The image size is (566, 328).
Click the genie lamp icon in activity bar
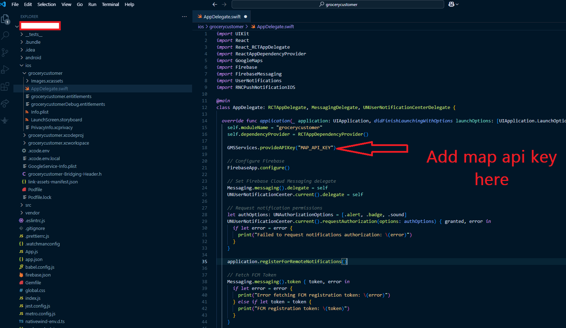[5, 120]
